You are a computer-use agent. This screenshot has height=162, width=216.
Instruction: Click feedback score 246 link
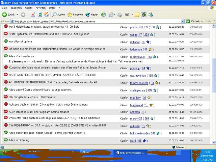(x=153, y=133)
